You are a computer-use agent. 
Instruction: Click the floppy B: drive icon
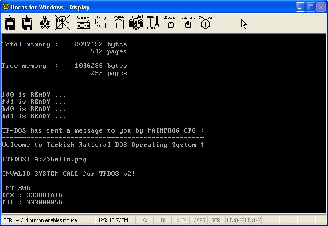pyautogui.click(x=27, y=22)
